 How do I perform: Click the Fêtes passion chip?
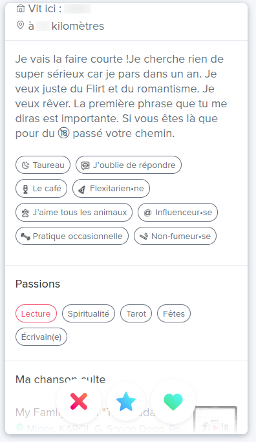pyautogui.click(x=174, y=313)
